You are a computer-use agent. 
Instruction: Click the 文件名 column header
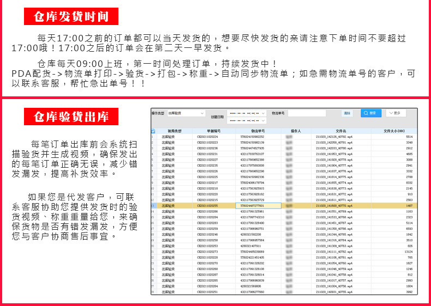(x=341, y=131)
